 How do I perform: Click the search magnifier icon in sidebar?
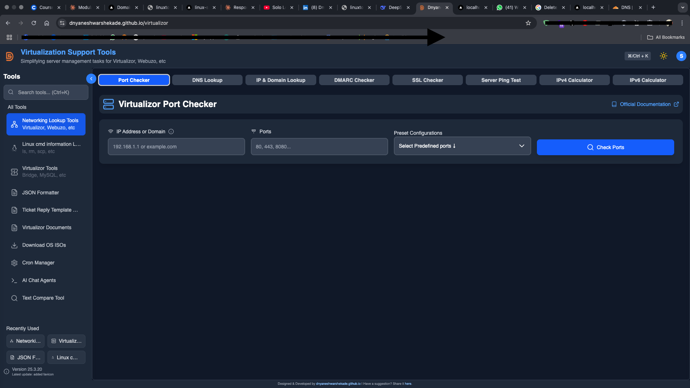pyautogui.click(x=11, y=92)
